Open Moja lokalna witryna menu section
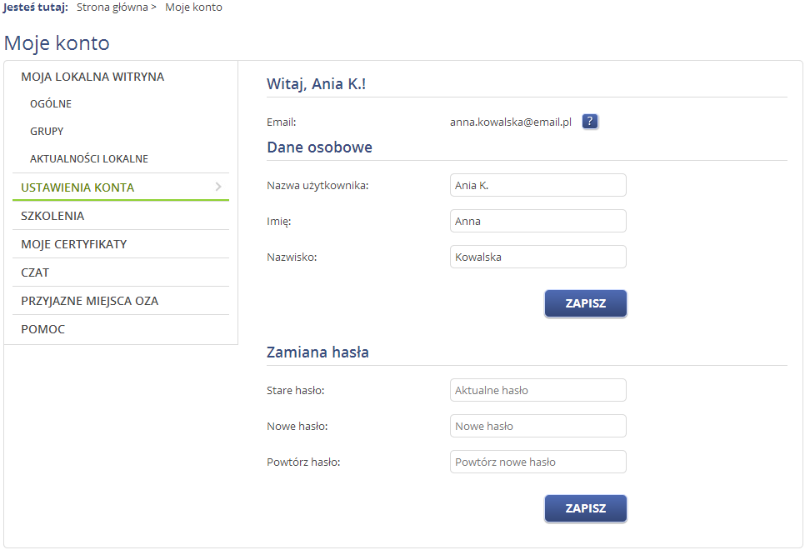 92,77
